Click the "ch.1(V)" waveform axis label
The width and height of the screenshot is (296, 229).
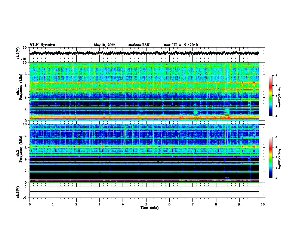pos(18,53)
